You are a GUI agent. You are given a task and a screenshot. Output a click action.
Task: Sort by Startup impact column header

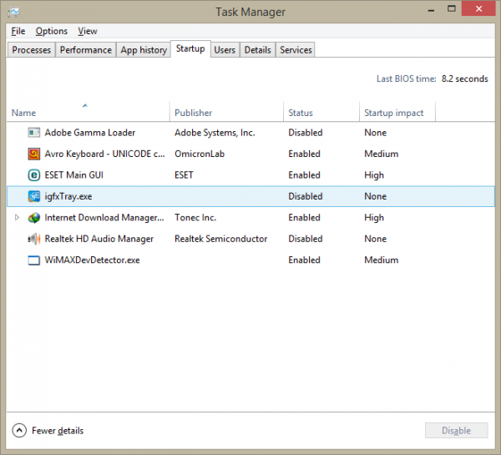(x=397, y=112)
